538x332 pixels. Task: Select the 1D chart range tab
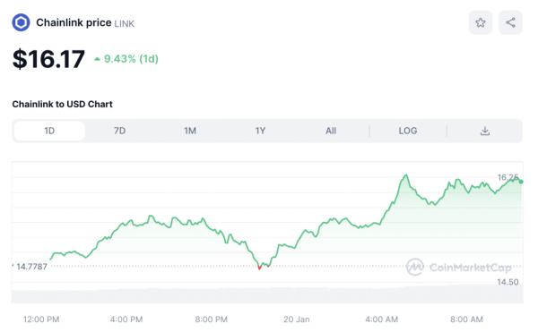tap(49, 131)
